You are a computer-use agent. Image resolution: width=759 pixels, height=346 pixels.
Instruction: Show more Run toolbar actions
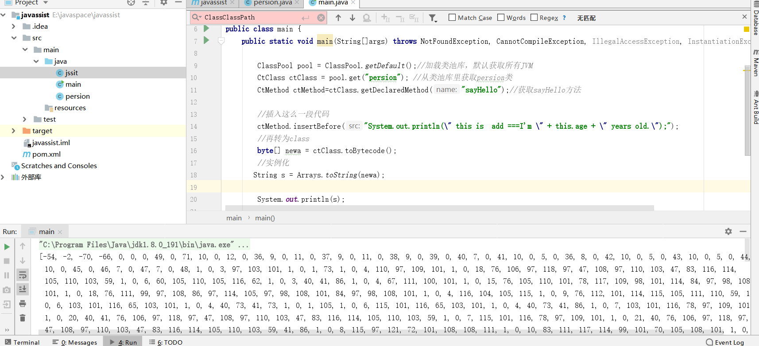pos(7,330)
